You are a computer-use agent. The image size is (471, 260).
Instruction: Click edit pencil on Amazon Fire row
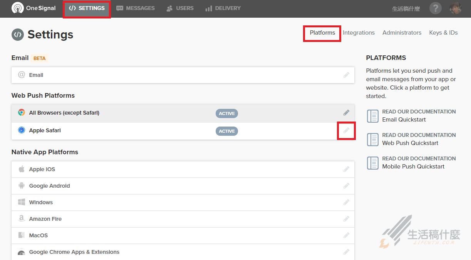coord(346,219)
